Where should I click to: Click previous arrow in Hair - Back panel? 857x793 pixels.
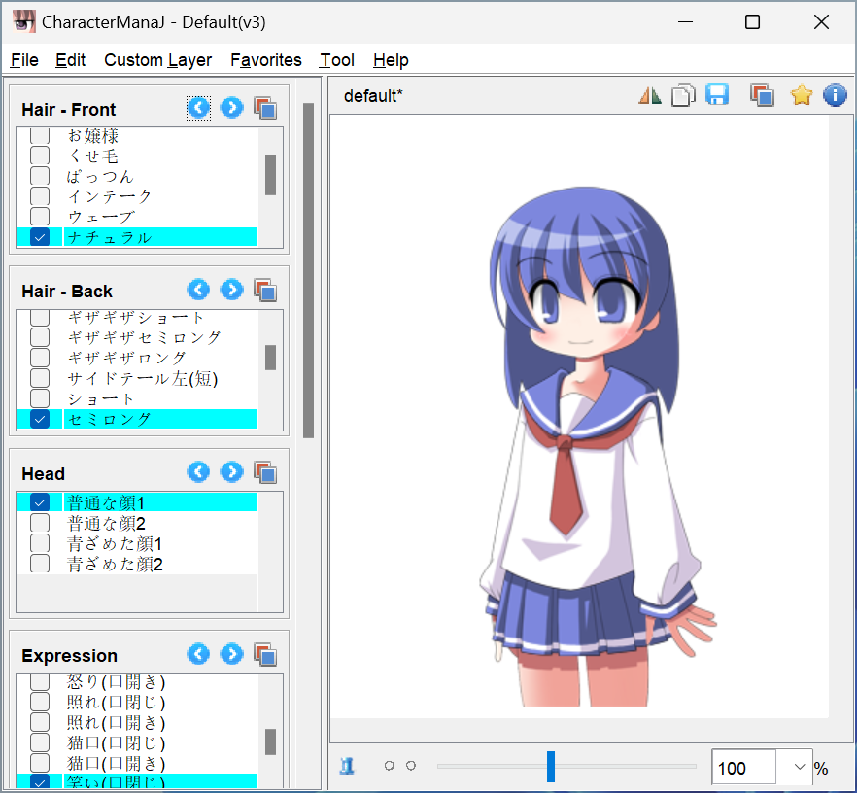198,290
